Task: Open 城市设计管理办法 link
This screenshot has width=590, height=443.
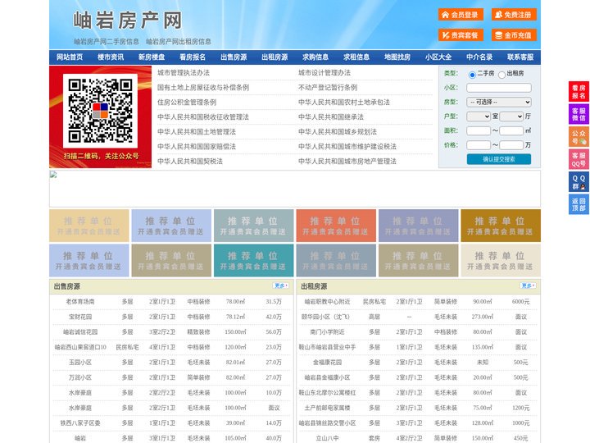Action: point(324,73)
